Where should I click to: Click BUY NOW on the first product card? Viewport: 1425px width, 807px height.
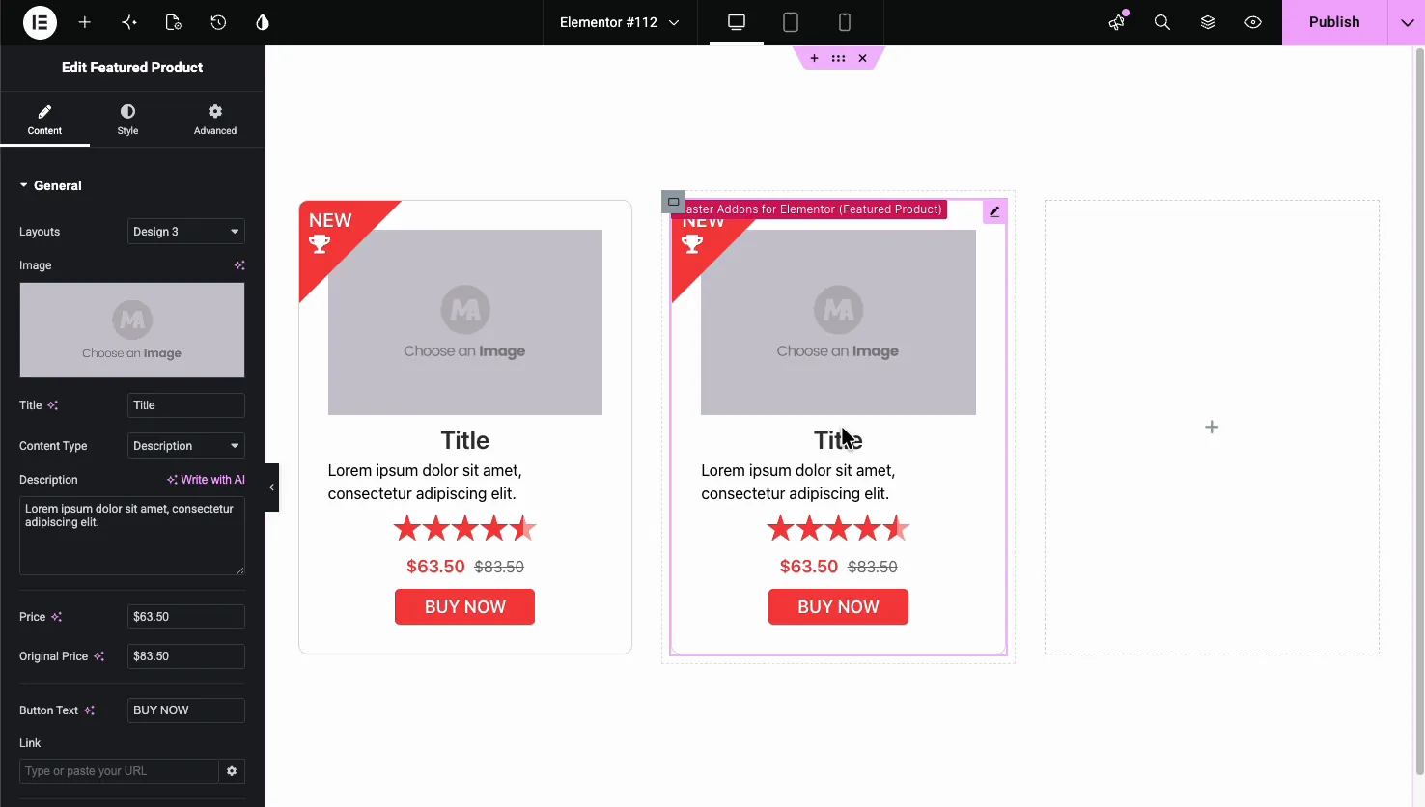pos(464,607)
